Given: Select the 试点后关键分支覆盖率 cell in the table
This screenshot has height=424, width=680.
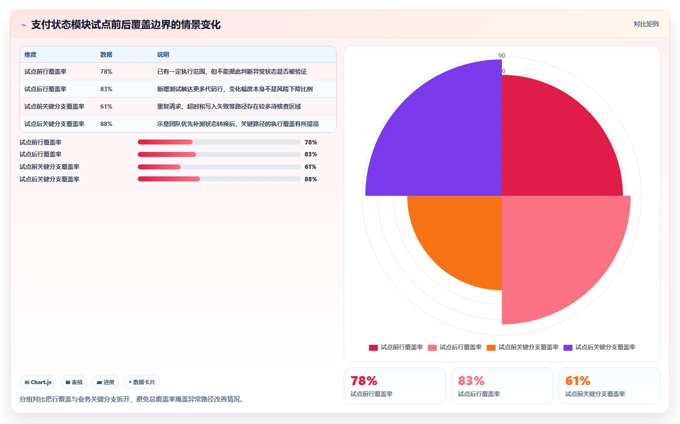Looking at the screenshot, I should (54, 124).
